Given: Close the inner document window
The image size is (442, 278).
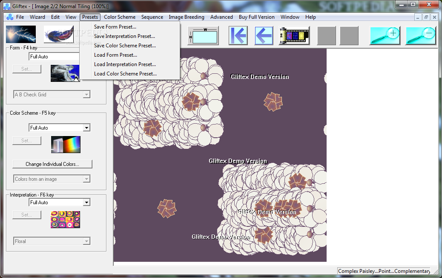Looking at the screenshot, I should pyautogui.click(x=434, y=17).
